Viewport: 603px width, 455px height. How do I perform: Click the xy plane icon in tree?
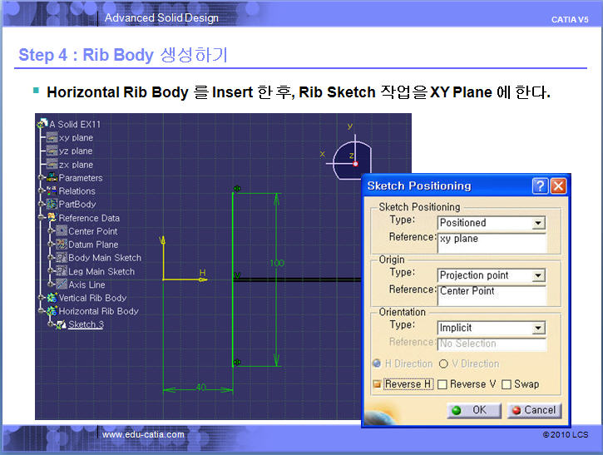point(52,138)
